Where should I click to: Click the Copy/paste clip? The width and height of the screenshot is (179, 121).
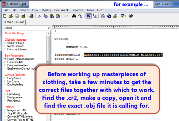tap(14, 78)
